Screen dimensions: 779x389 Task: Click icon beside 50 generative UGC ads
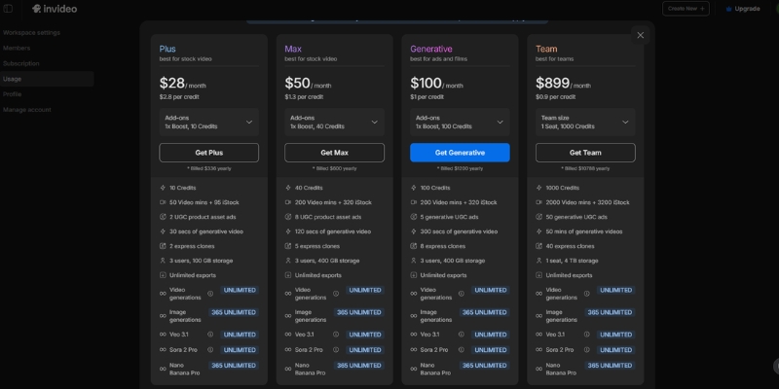pyautogui.click(x=539, y=217)
